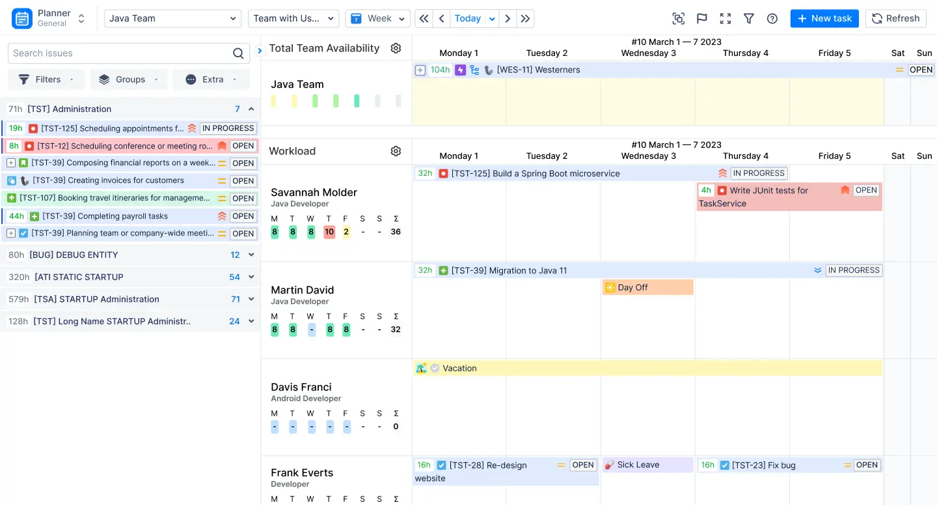The height and width of the screenshot is (505, 937).
Task: Open the Extra menu
Action: pyautogui.click(x=211, y=79)
